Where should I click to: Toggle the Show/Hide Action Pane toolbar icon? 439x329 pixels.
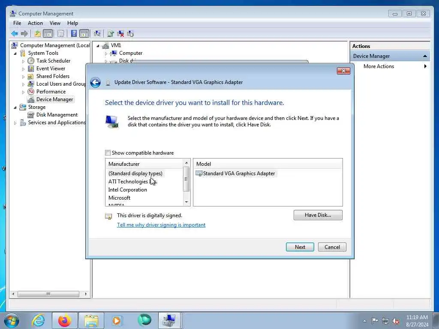[x=84, y=34]
